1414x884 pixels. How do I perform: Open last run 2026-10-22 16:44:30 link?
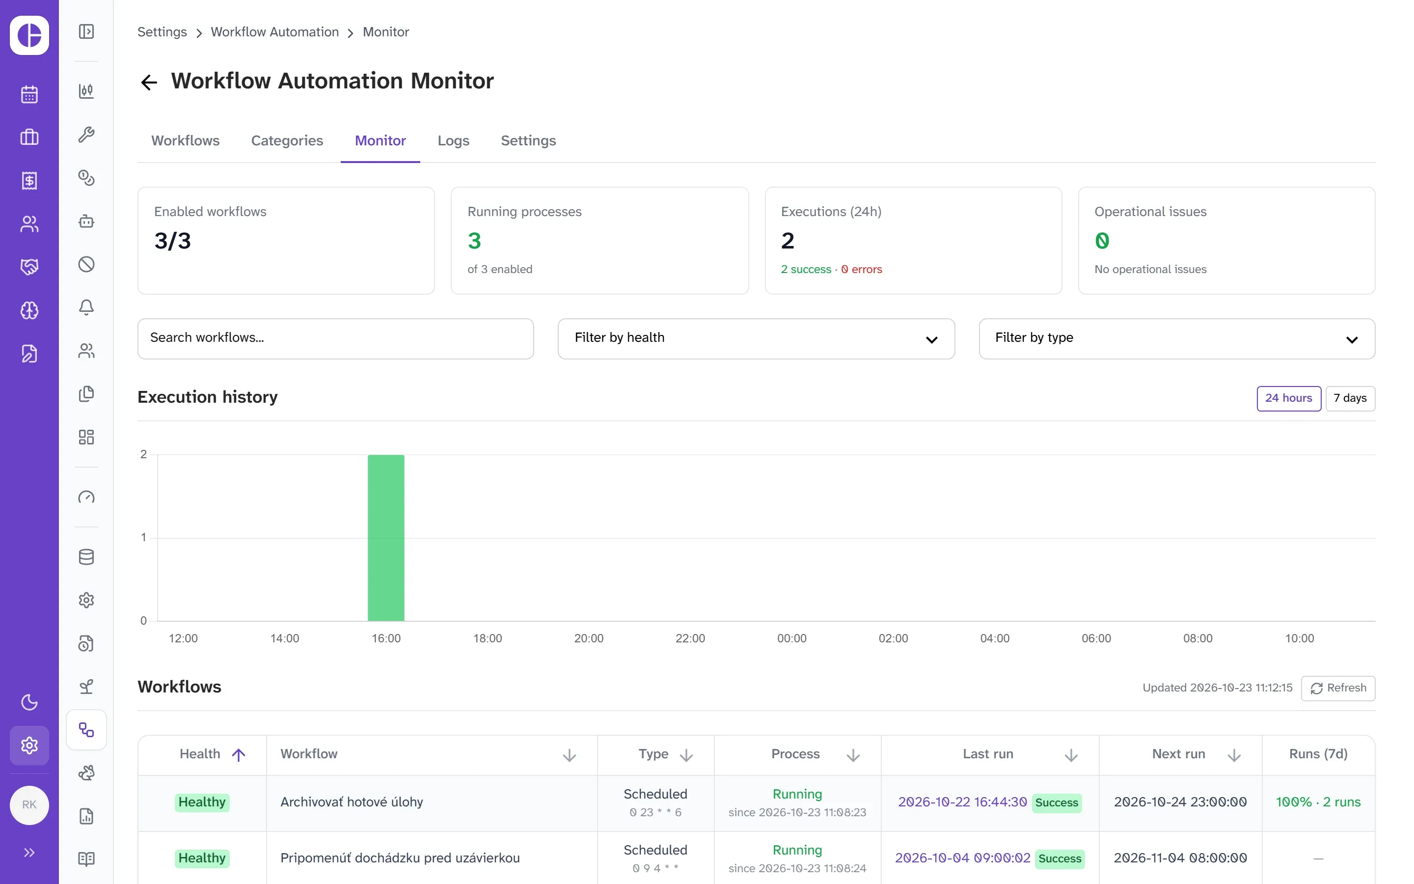coord(962,802)
